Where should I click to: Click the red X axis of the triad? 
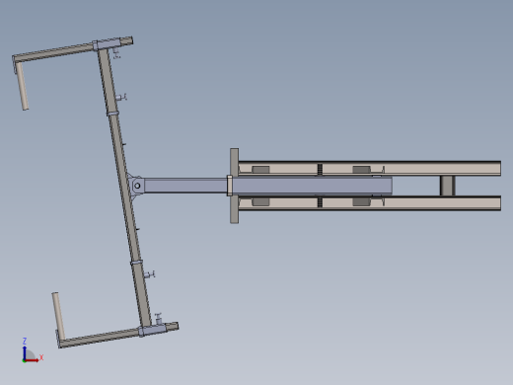pyautogui.click(x=32, y=360)
